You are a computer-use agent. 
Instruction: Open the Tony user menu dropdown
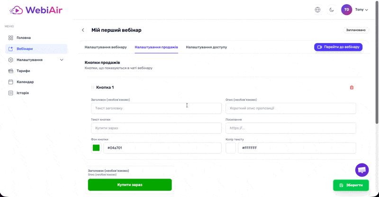(x=361, y=9)
